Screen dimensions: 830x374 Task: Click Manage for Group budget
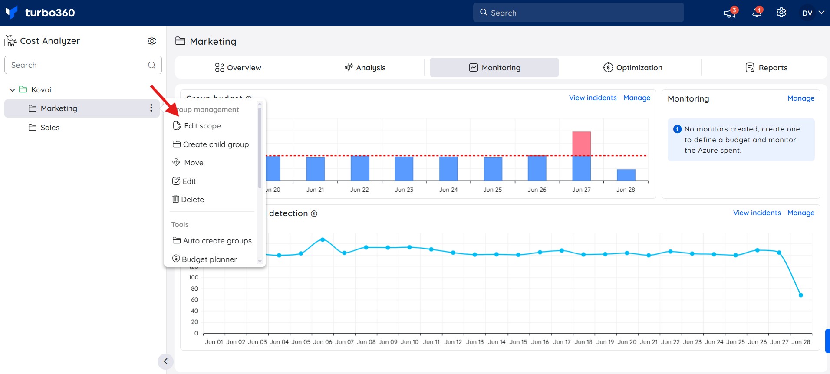click(637, 98)
